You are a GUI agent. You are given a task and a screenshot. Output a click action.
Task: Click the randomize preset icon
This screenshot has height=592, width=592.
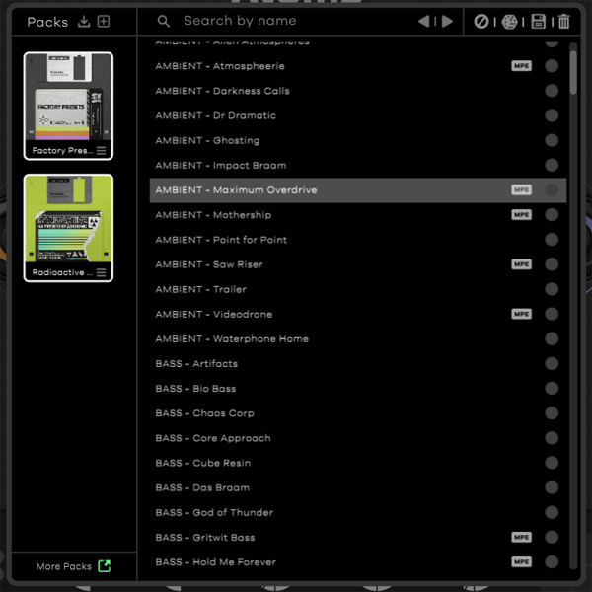coord(509,22)
